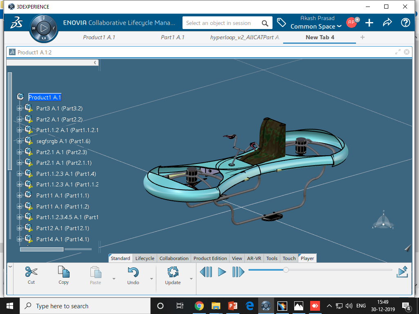Click the export icon right of the player slider
Screen dimensions: 419x314
pyautogui.click(x=402, y=272)
